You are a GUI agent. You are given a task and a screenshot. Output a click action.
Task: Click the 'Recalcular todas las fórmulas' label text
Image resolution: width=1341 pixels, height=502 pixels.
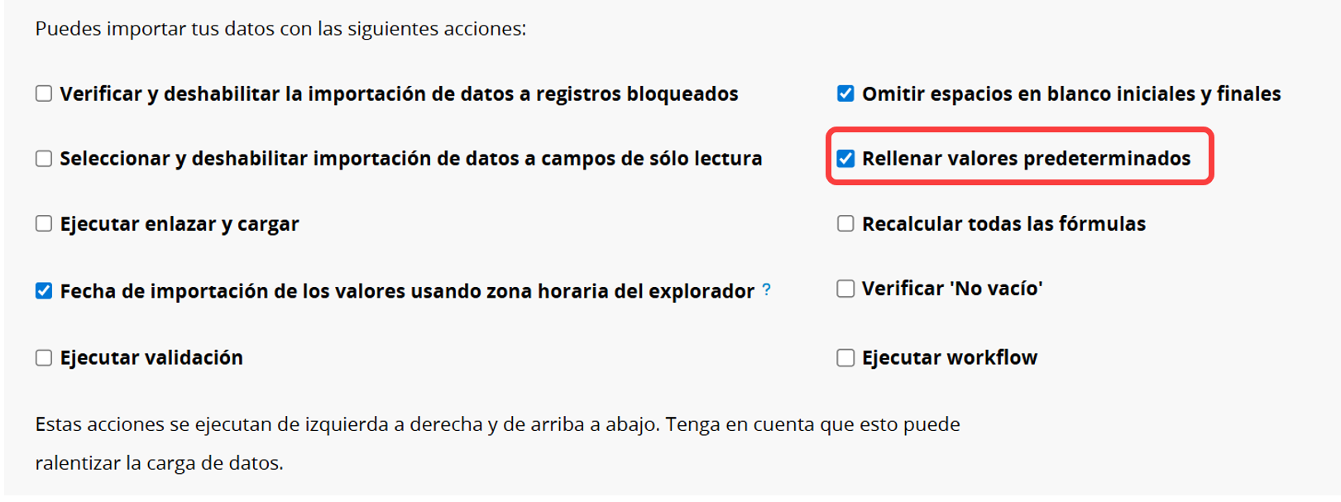pyautogui.click(x=1003, y=224)
